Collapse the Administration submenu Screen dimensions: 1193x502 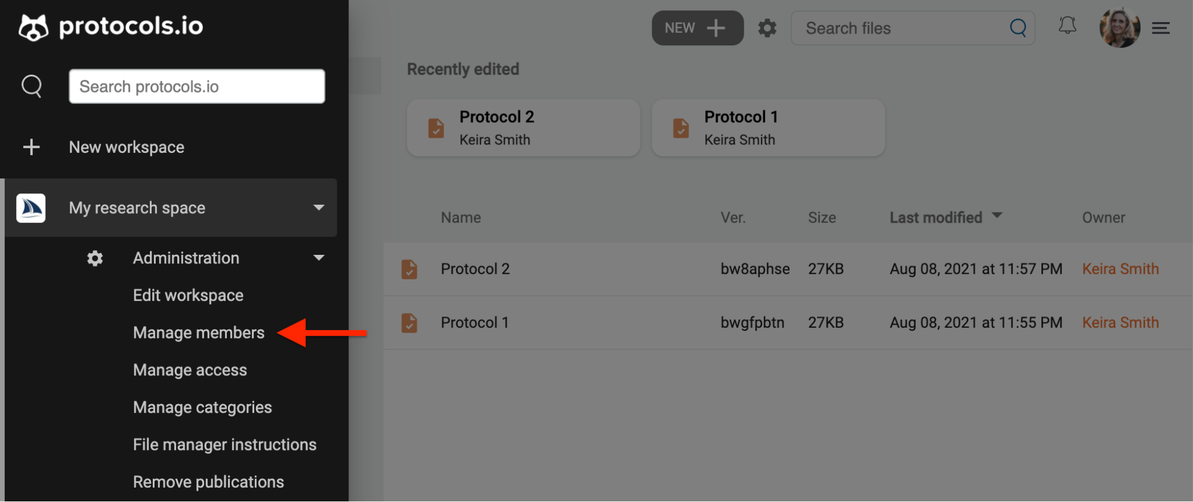[319, 257]
